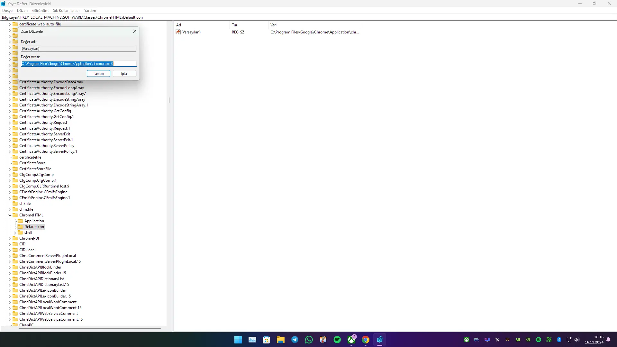Expand the CImeDictAPIBlockBinder key

pyautogui.click(x=10, y=267)
